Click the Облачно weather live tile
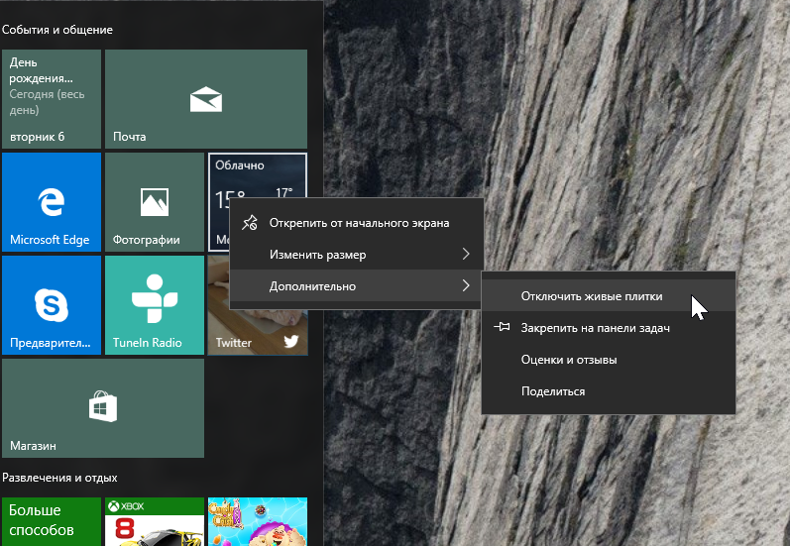The width and height of the screenshot is (790, 546). coord(258,173)
